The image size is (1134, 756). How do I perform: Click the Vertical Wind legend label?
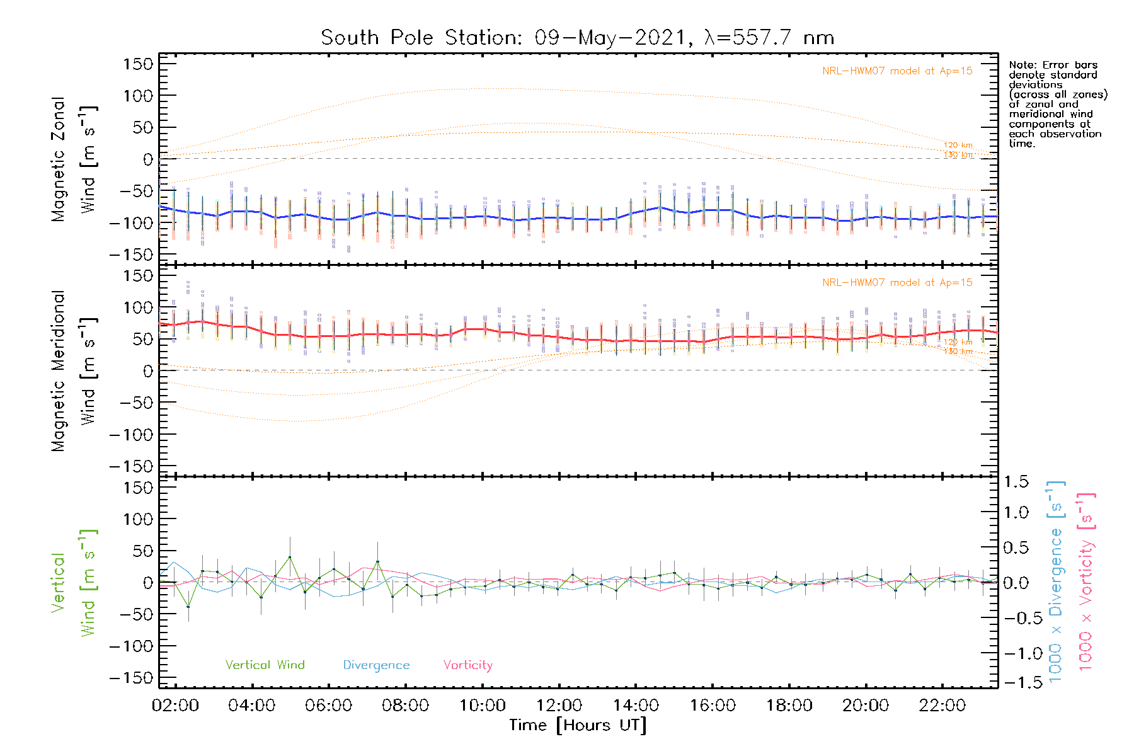click(x=265, y=665)
